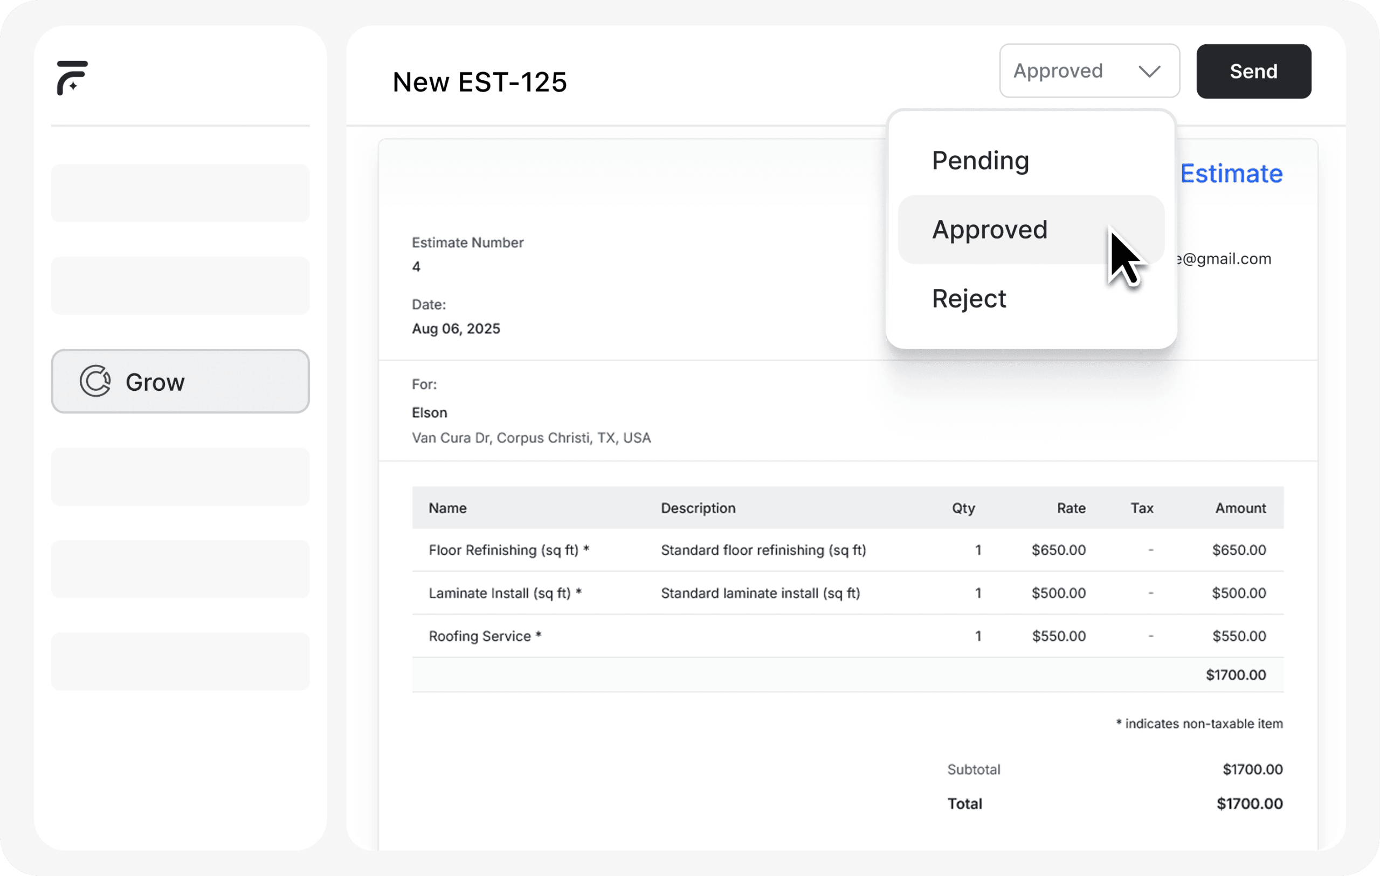The height and width of the screenshot is (876, 1380).
Task: Click the blue Estimate heading link
Action: click(x=1231, y=174)
